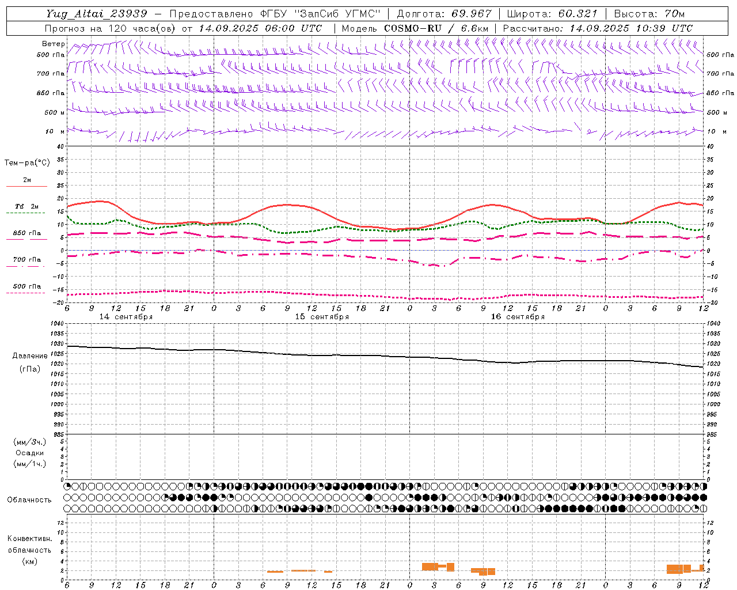Click the Td 2м dew point legend entry
The width and height of the screenshot is (737, 590).
point(27,206)
